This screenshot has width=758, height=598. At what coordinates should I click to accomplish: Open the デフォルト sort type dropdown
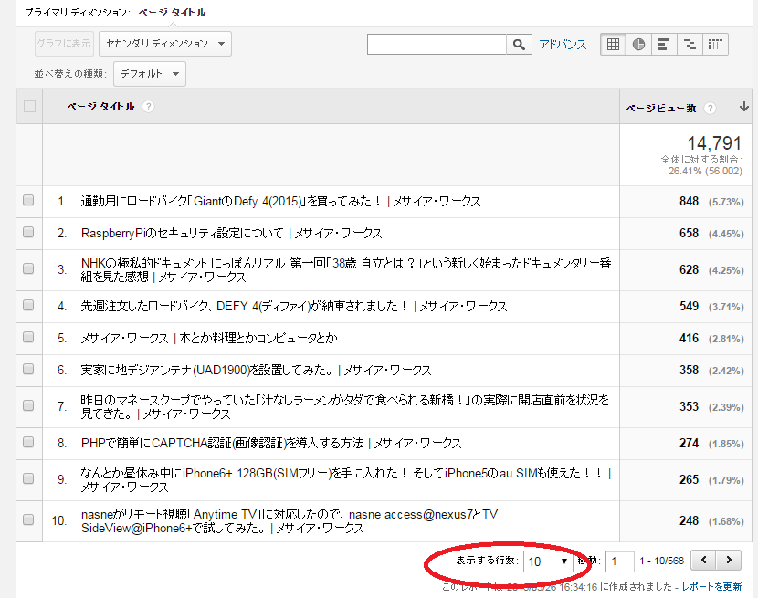click(149, 74)
